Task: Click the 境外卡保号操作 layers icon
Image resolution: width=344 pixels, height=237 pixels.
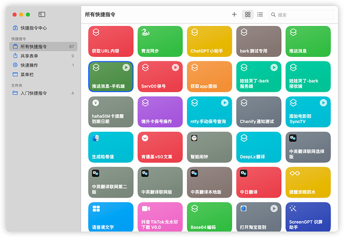Action: pos(145,103)
